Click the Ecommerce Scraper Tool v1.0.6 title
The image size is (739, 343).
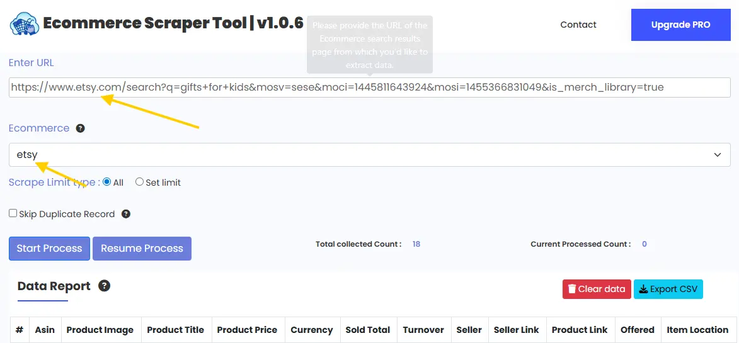click(173, 23)
